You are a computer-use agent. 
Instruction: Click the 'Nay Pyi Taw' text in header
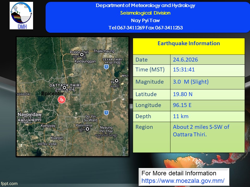tap(145, 20)
